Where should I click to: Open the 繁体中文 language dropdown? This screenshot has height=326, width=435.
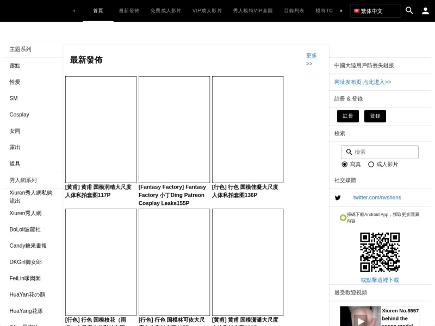[375, 11]
